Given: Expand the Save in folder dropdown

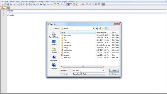Looking at the screenshot, I should point(93,29).
